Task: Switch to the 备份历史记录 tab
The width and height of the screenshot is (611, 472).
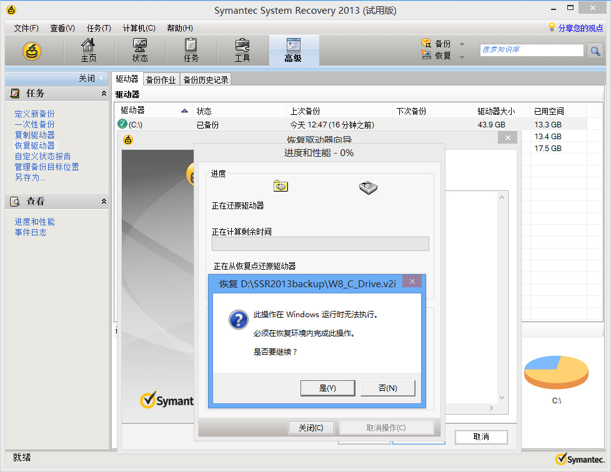Action: tap(206, 79)
